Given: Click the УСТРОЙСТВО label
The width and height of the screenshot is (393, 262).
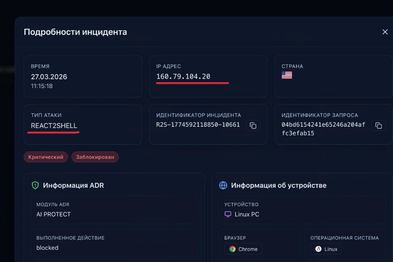Looking at the screenshot, I should (242, 204).
